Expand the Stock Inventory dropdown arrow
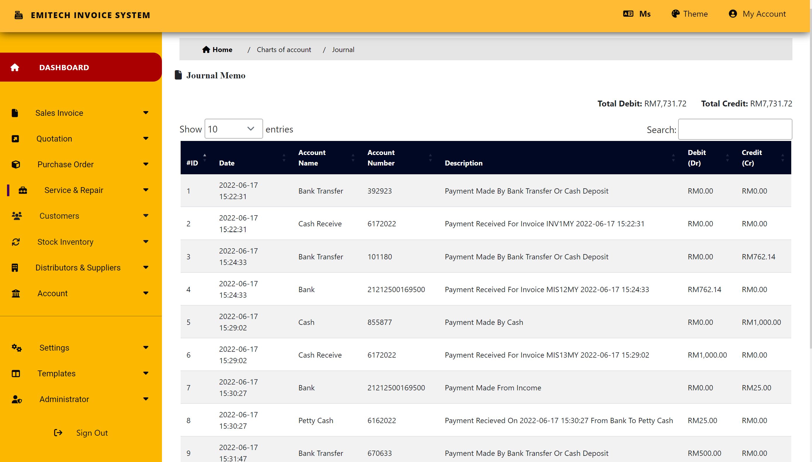This screenshot has height=462, width=812. (146, 242)
